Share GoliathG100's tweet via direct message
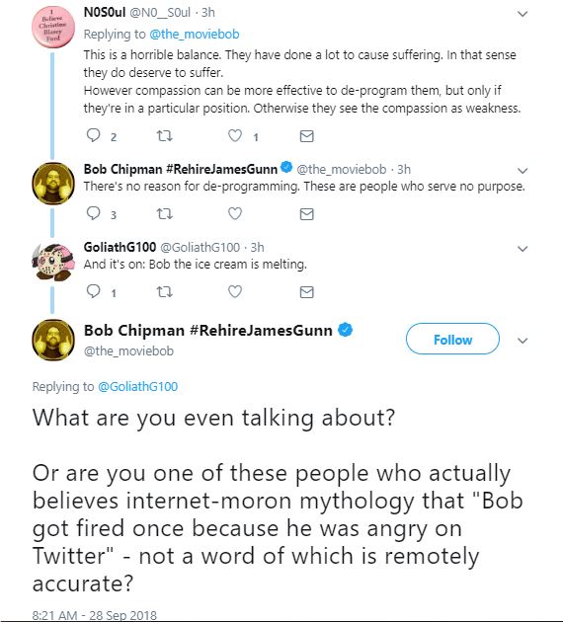This screenshot has height=622, width=563. click(x=306, y=292)
